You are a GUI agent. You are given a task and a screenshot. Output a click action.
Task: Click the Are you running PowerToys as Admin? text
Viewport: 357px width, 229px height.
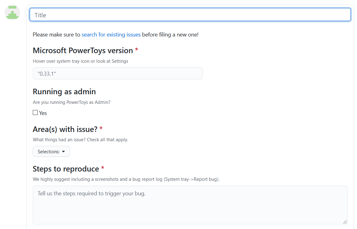(x=71, y=102)
